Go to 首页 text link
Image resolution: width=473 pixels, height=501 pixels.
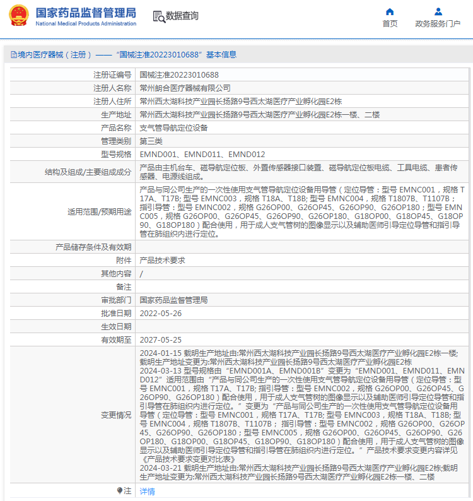[x=390, y=23]
